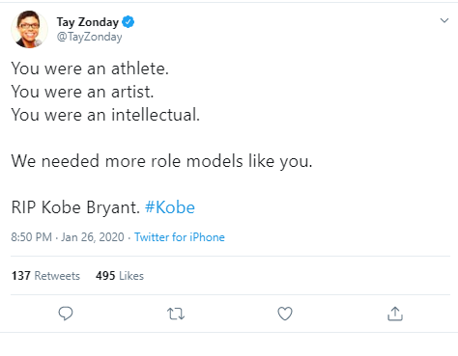Visit the @TayZonday handle link
Viewport: 458px width, 356px height.
click(x=89, y=37)
